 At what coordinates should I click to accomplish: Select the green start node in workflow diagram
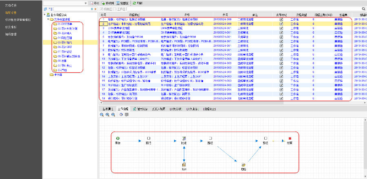pos(118,138)
